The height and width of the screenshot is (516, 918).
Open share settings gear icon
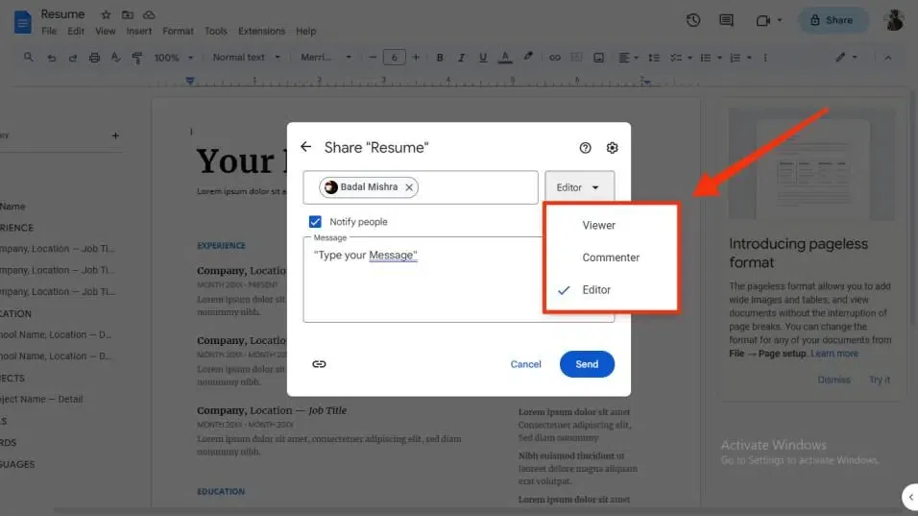612,148
